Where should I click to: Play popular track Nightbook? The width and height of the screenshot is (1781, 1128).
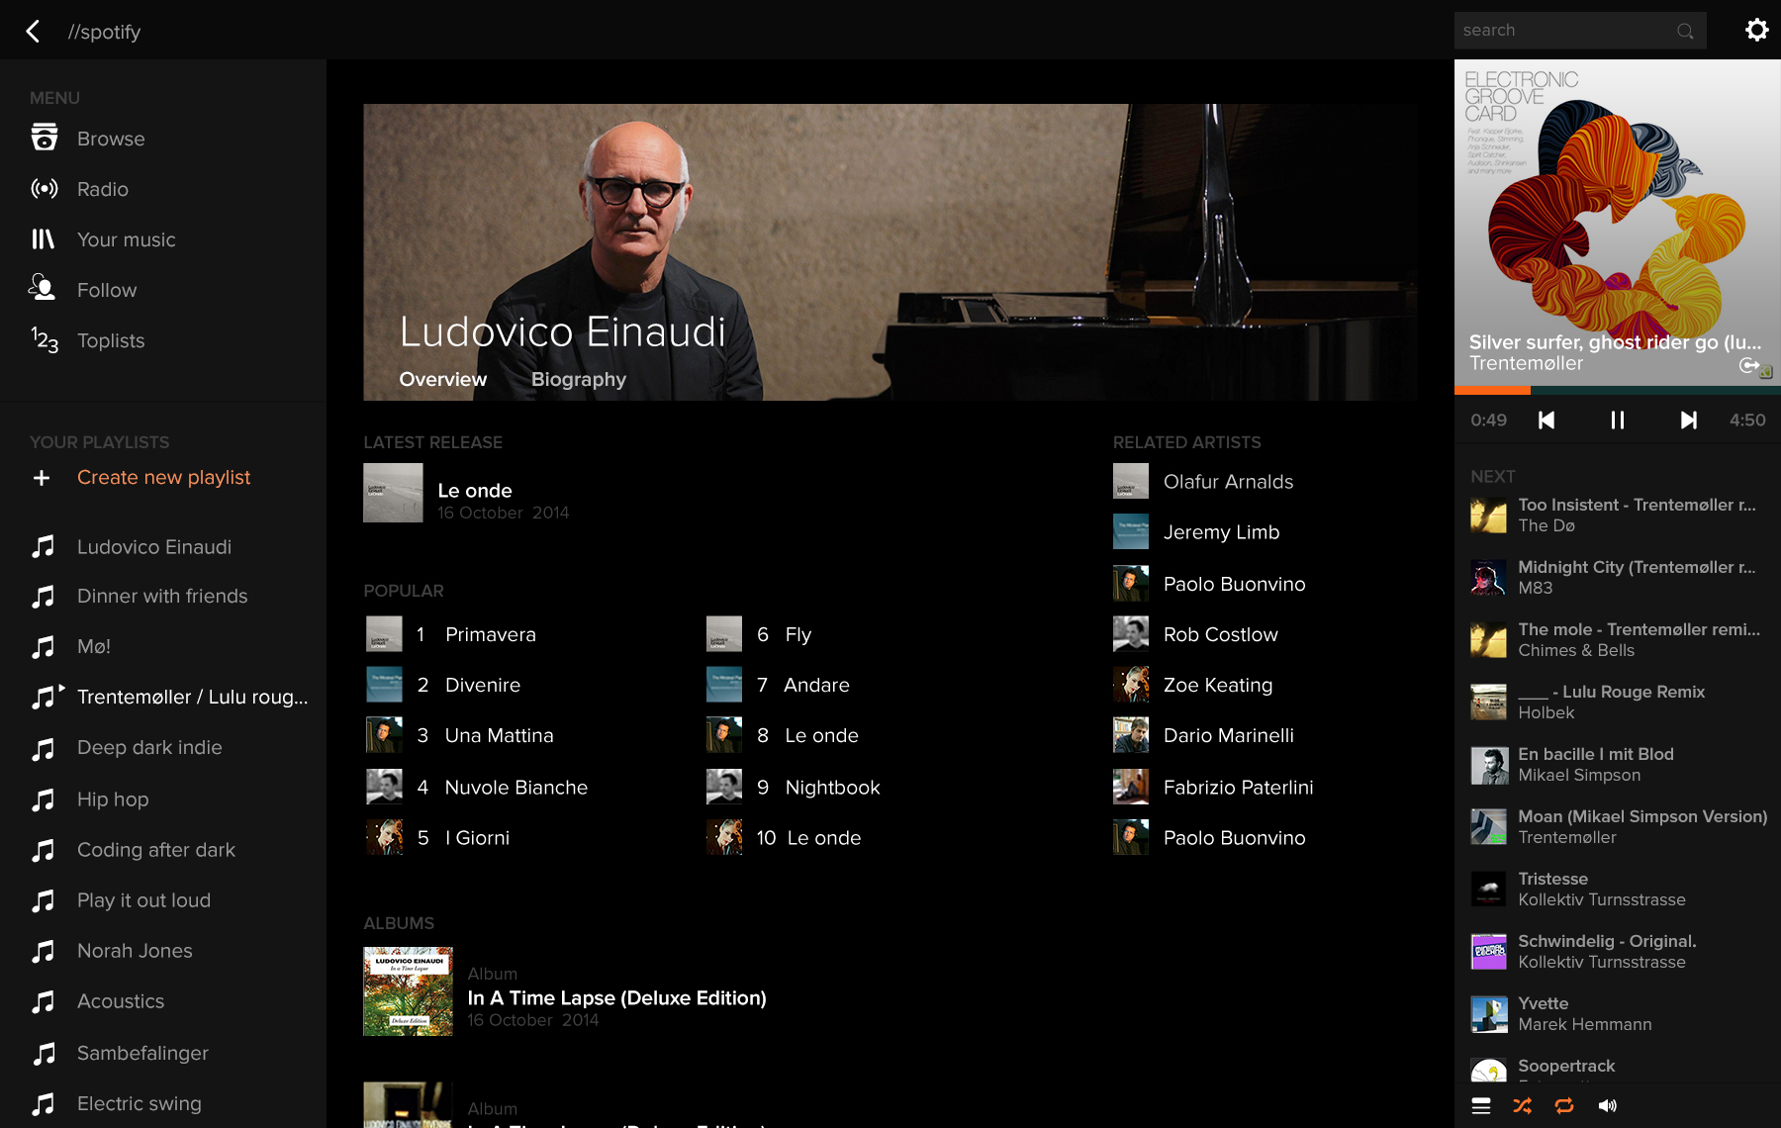(832, 787)
